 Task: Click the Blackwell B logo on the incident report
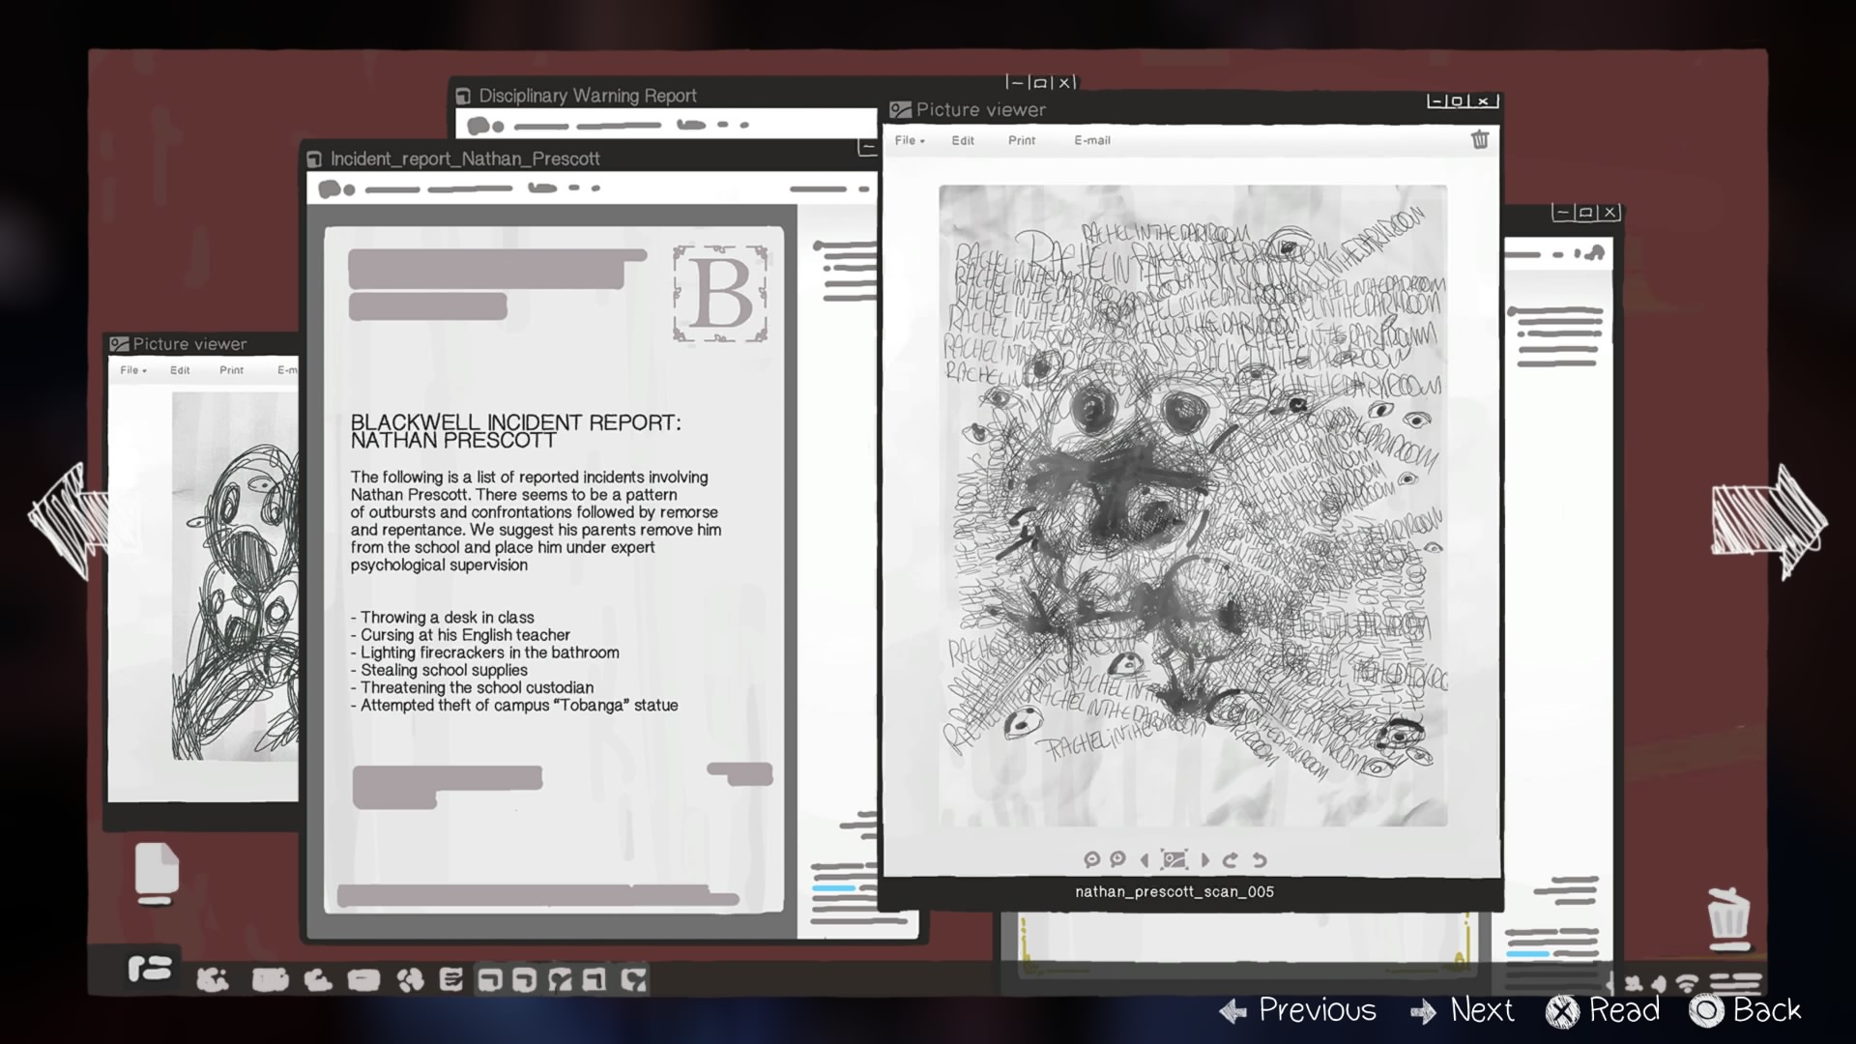pos(720,293)
